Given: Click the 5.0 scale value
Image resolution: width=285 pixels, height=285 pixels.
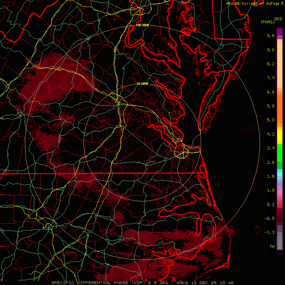Looking at the screenshot, I should click(x=271, y=120).
